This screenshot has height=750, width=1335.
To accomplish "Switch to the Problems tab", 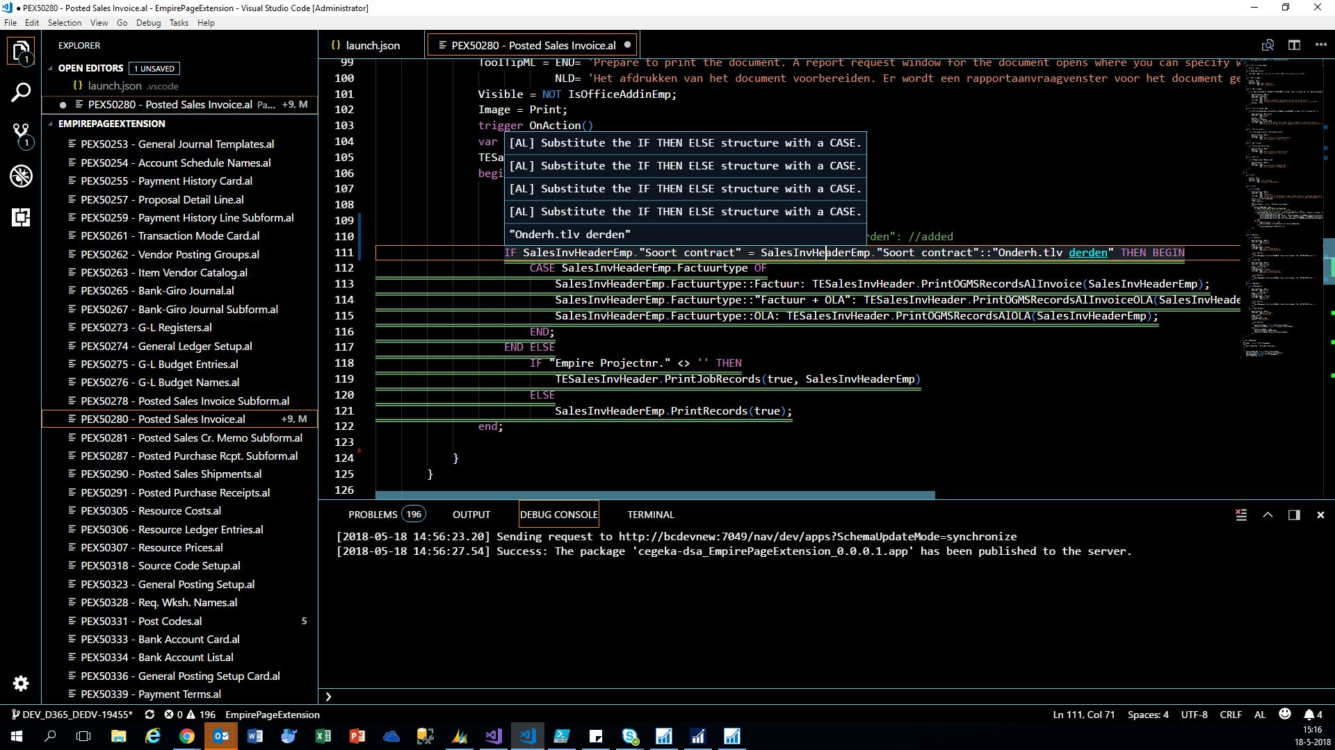I will (373, 515).
